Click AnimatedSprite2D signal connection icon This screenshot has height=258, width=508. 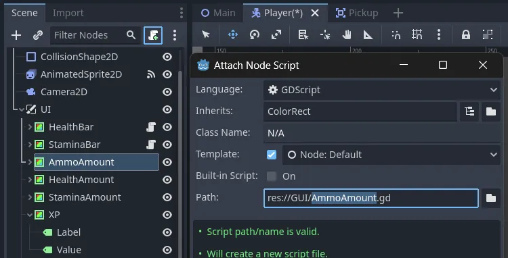(151, 74)
